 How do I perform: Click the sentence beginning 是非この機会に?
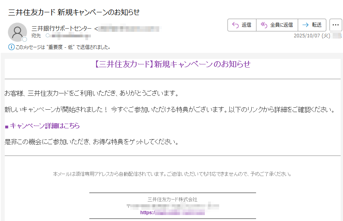point(92,142)
